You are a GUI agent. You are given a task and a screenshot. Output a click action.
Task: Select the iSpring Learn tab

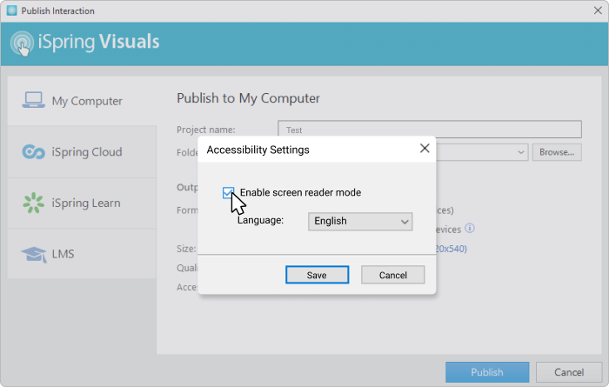click(x=82, y=203)
